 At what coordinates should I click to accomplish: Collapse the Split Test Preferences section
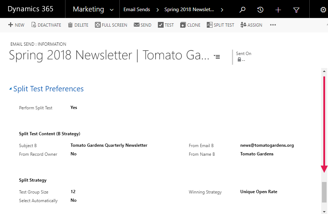pos(10,89)
